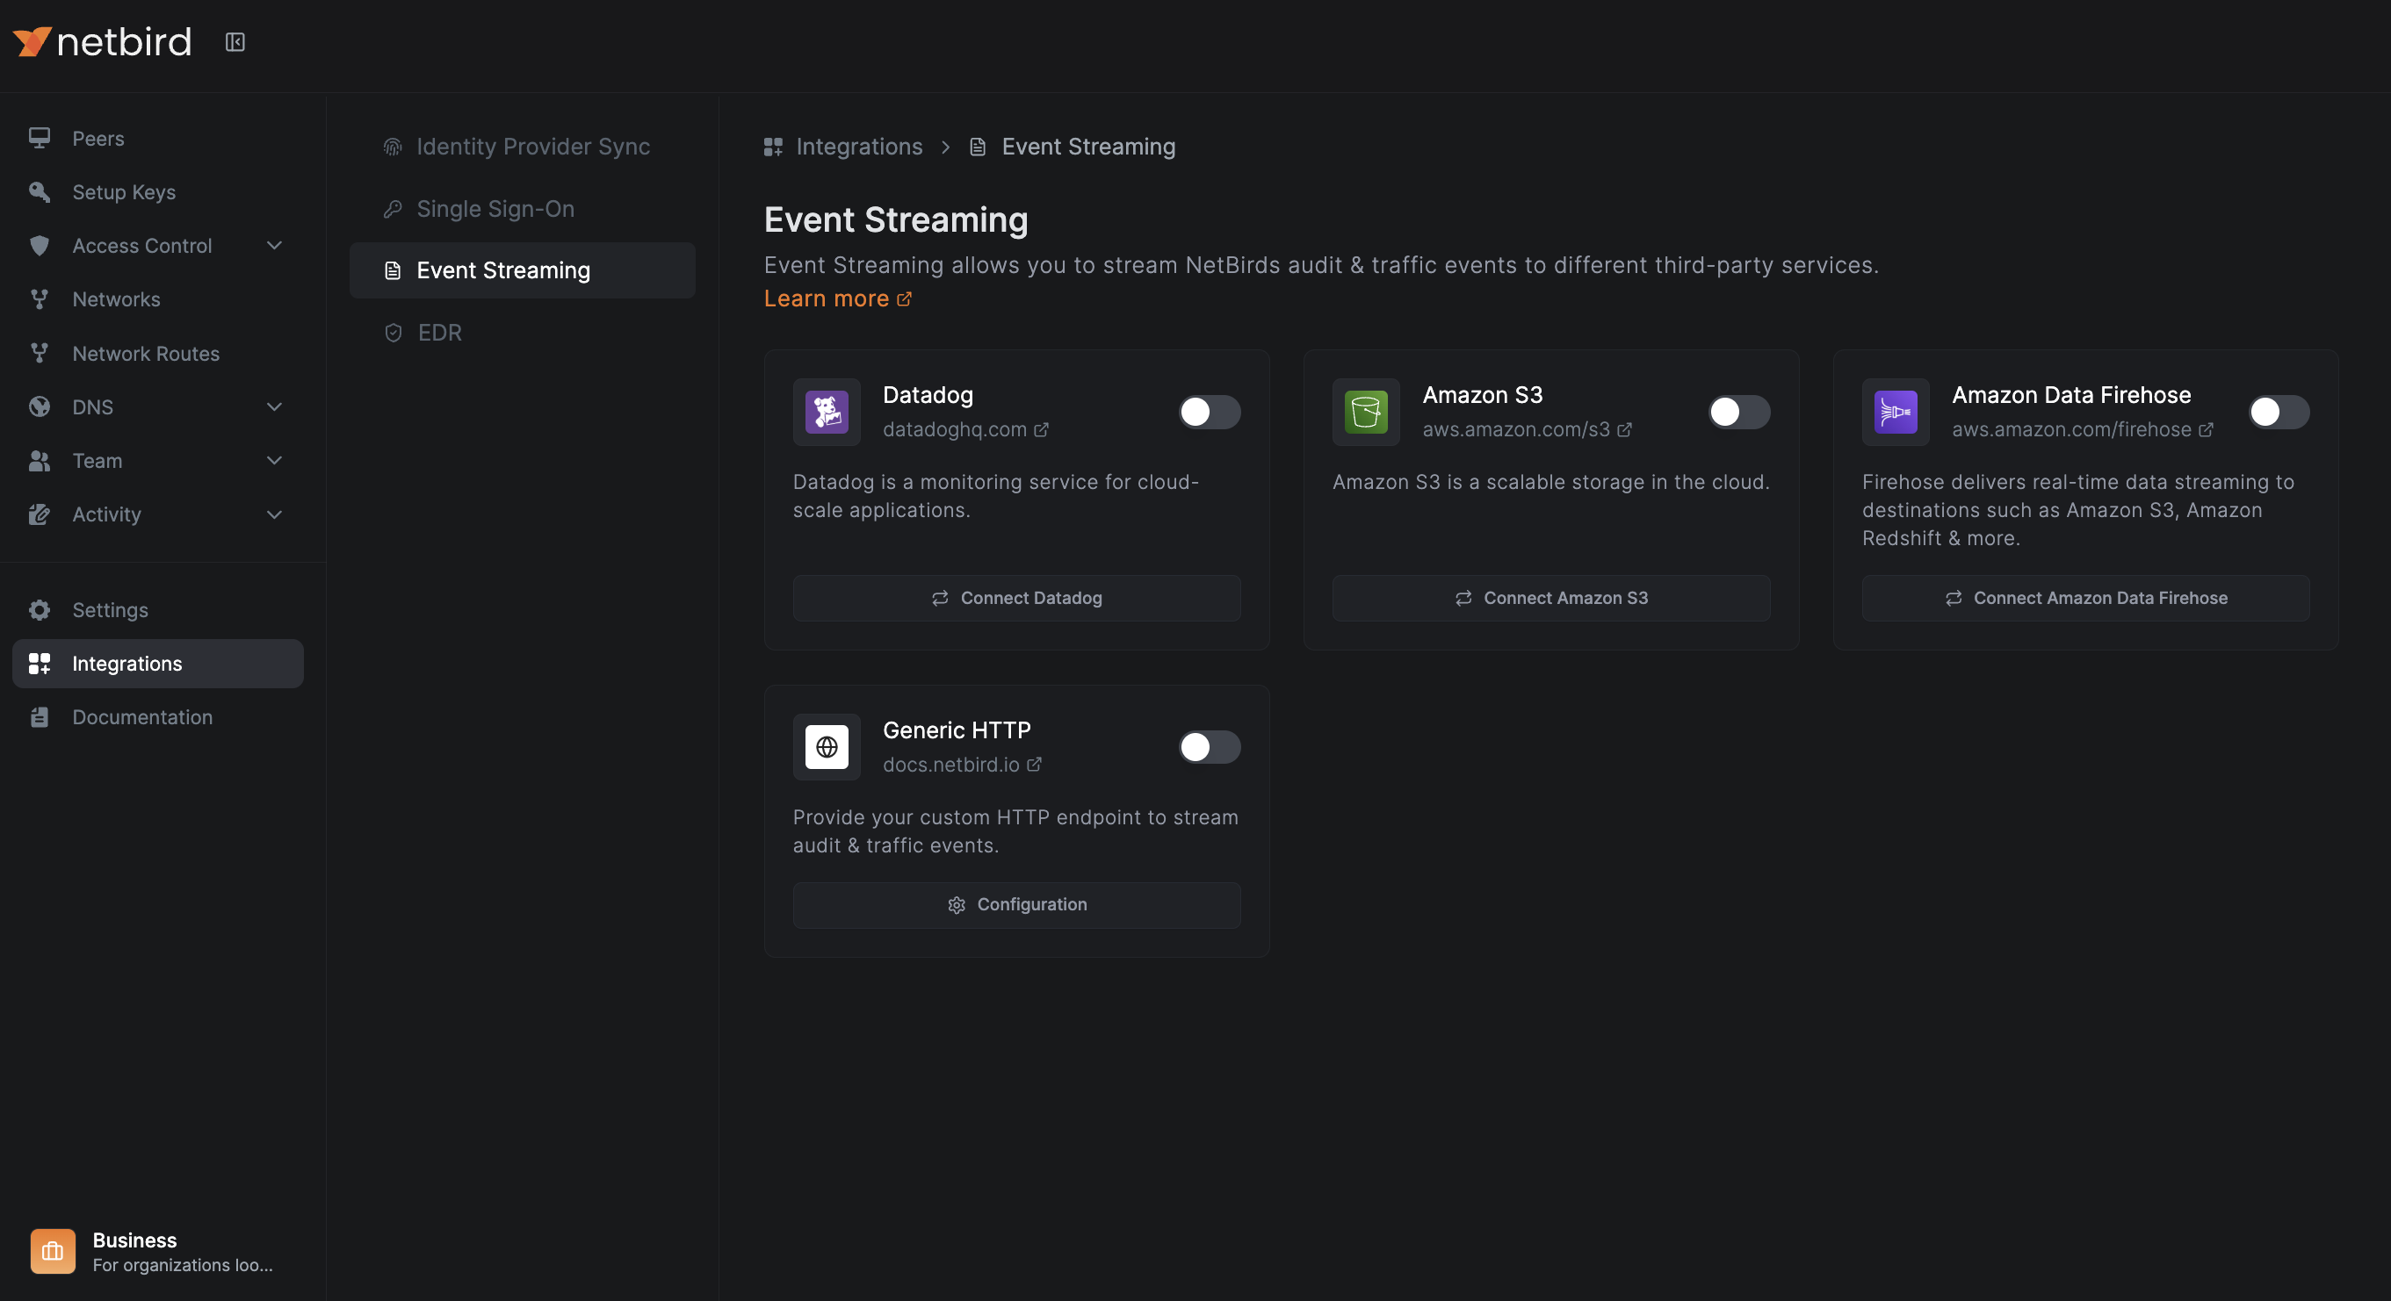Open the Networks section
2391x1301 pixels.
[x=116, y=298]
